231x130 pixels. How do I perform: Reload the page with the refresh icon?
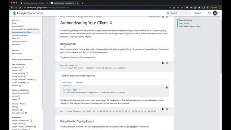20,8
